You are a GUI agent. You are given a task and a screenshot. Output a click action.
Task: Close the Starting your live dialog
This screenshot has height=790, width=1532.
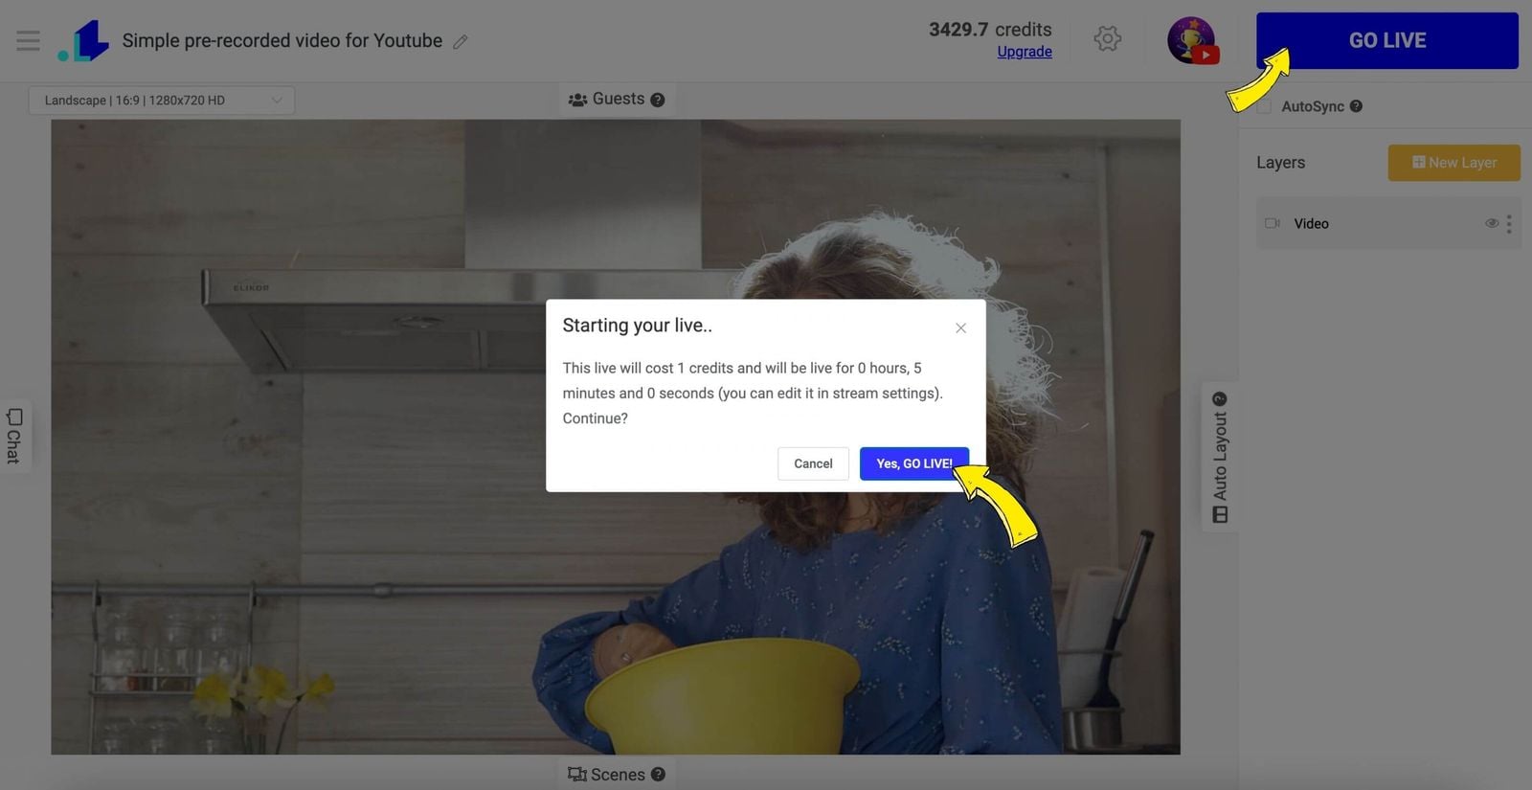click(960, 328)
